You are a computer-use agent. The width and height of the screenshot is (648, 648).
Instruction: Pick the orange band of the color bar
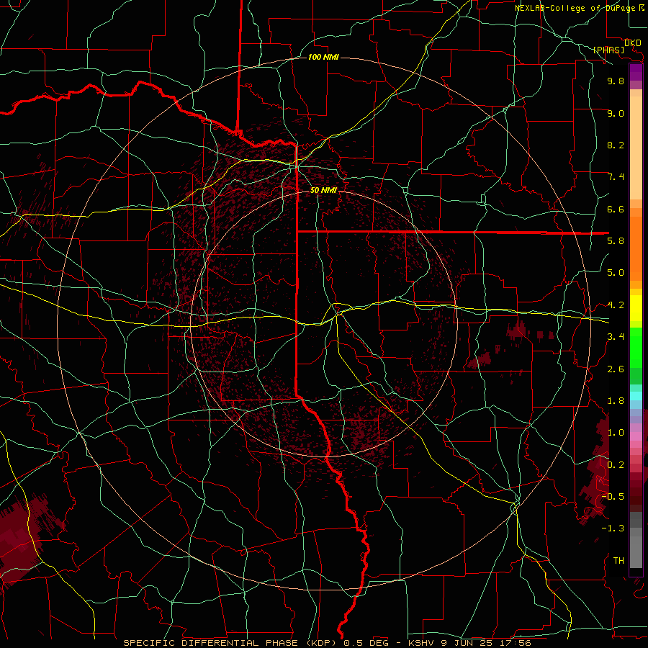click(636, 248)
